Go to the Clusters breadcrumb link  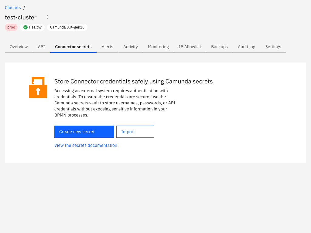(x=13, y=8)
